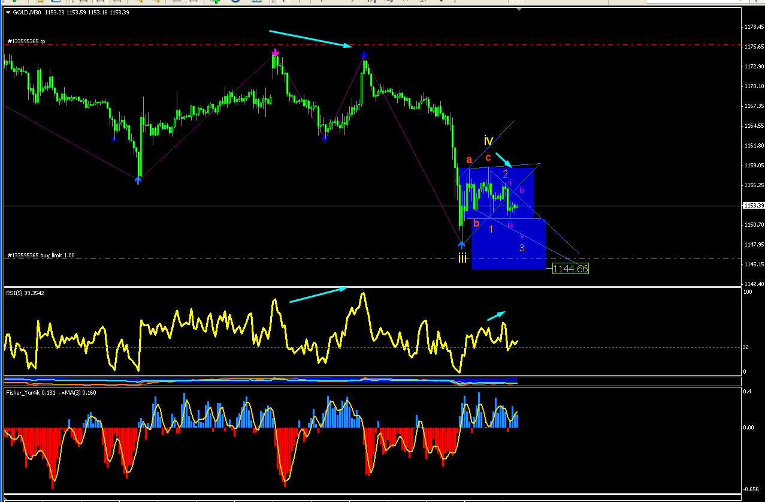Select the yellow 'iii' wave label
Screen dimensions: 765x502
tap(462, 258)
